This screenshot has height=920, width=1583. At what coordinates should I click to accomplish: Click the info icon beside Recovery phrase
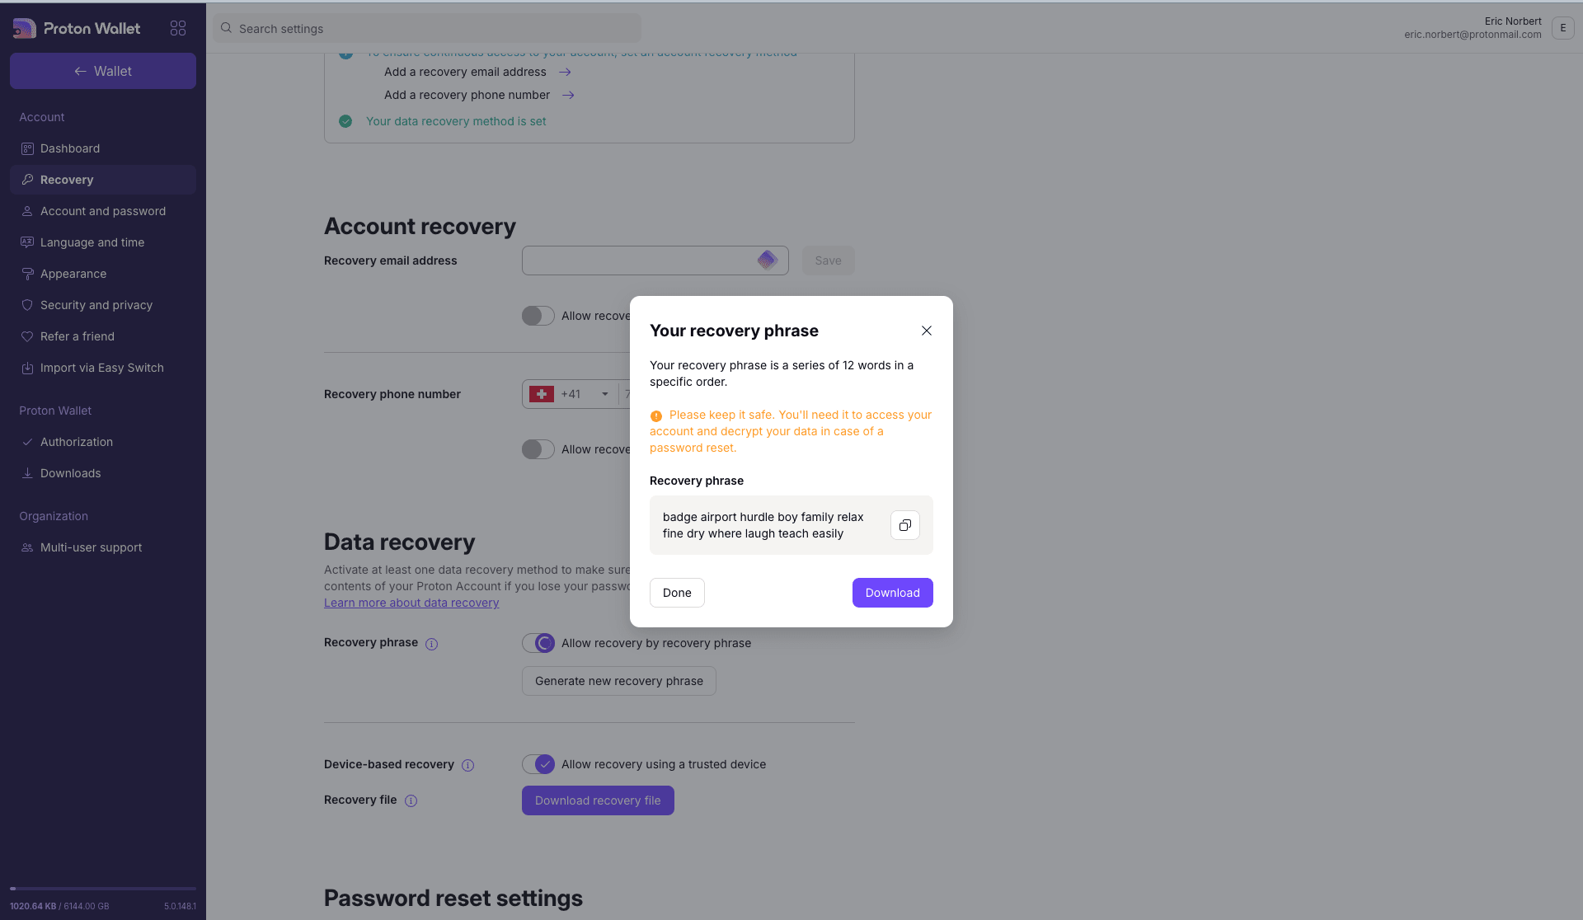click(431, 644)
